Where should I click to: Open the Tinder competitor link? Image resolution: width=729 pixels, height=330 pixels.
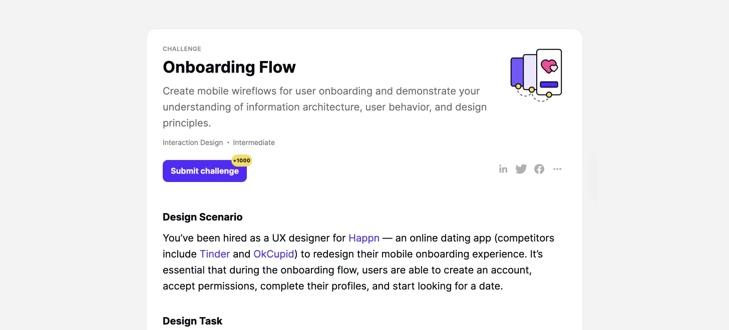pos(215,254)
